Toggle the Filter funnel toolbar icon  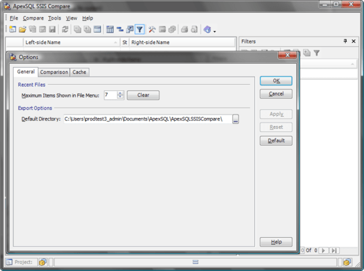(x=140, y=29)
